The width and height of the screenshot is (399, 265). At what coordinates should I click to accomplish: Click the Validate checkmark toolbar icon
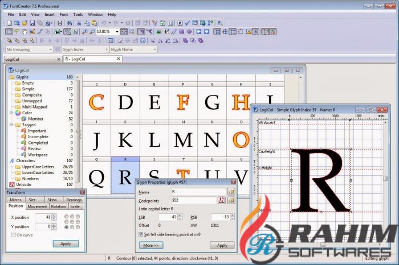point(188,23)
